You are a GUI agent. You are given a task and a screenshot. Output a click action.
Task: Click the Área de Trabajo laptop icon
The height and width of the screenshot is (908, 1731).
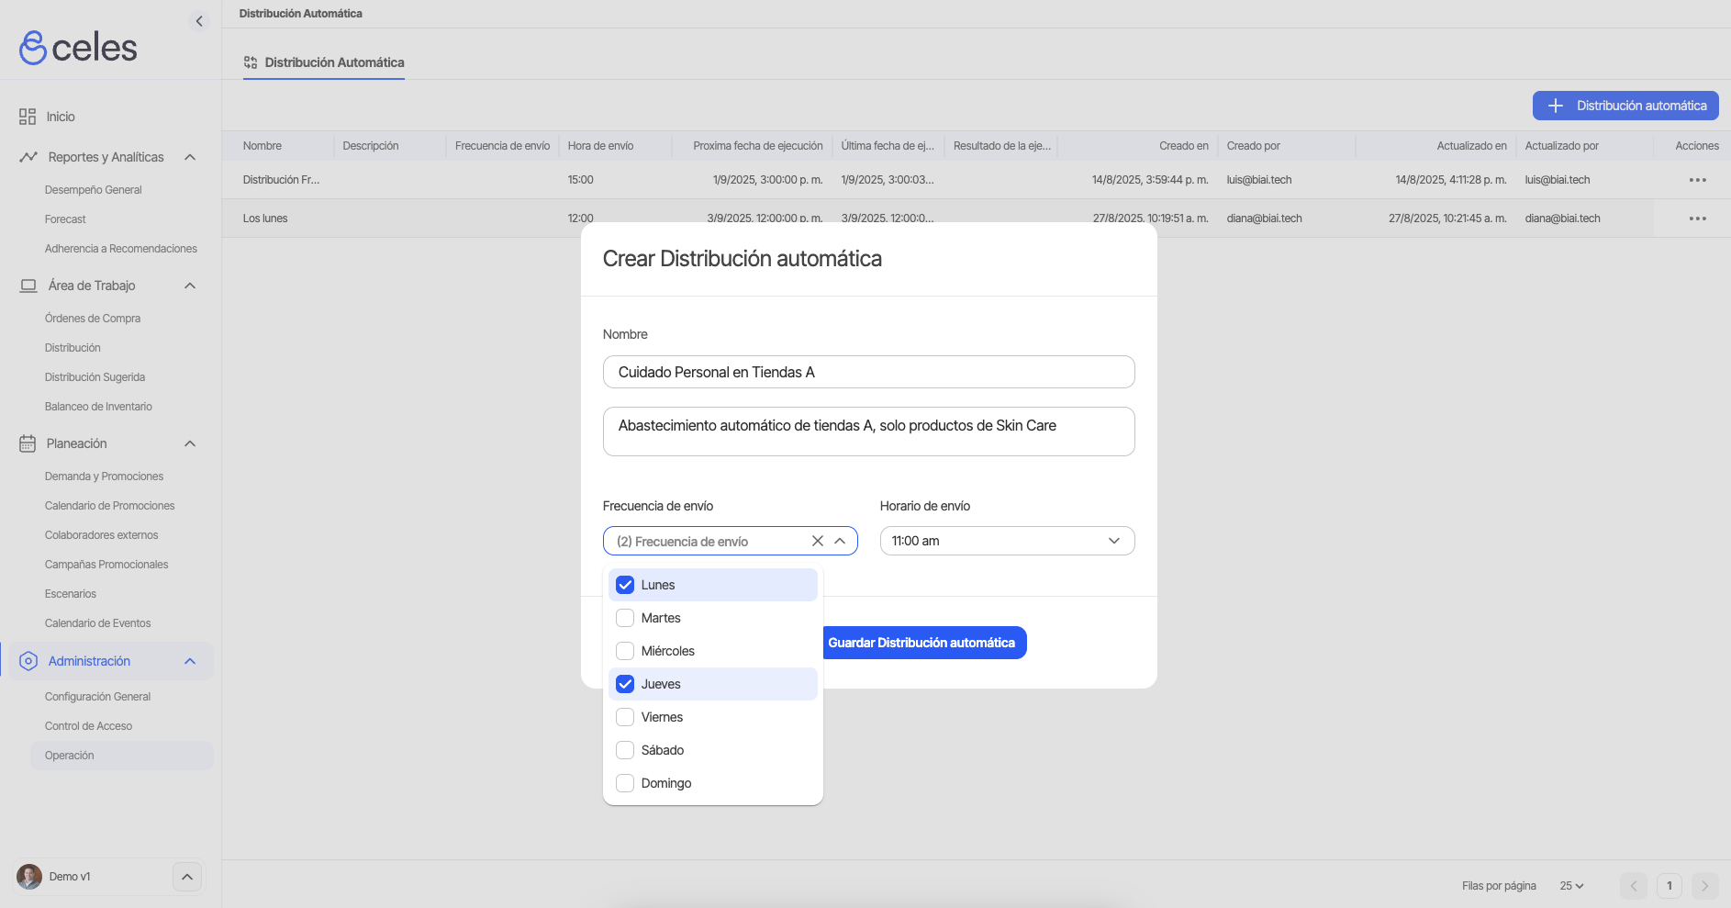tap(28, 286)
